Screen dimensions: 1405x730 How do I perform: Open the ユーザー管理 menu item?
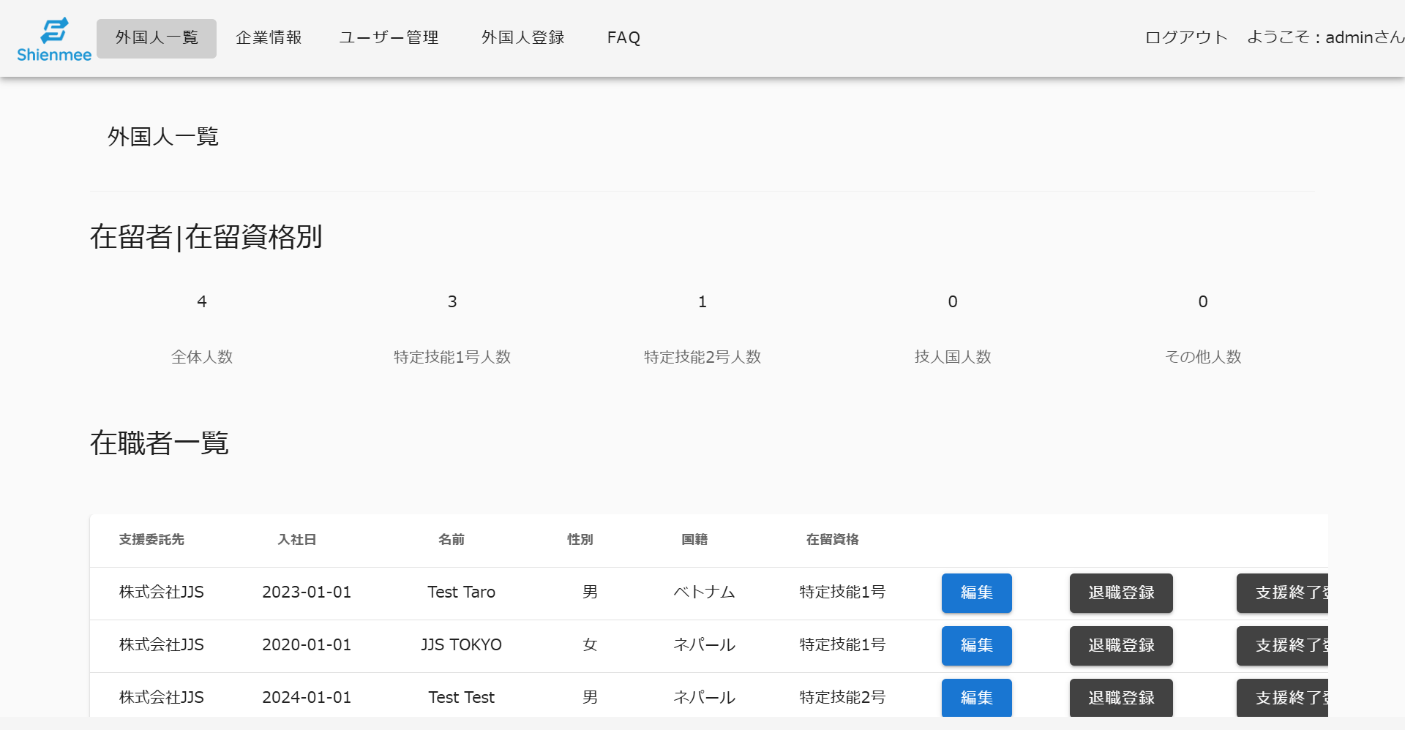(389, 38)
